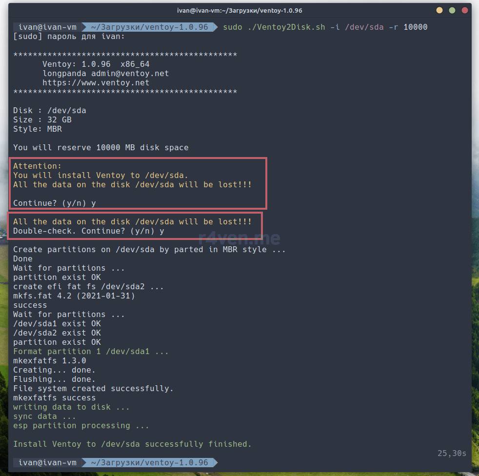Click the top prompt's ivan@ivan-vm segment

[x=47, y=27]
